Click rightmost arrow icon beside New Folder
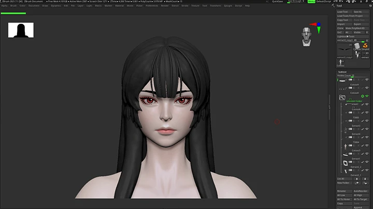The image size is (373, 209). (x=365, y=183)
